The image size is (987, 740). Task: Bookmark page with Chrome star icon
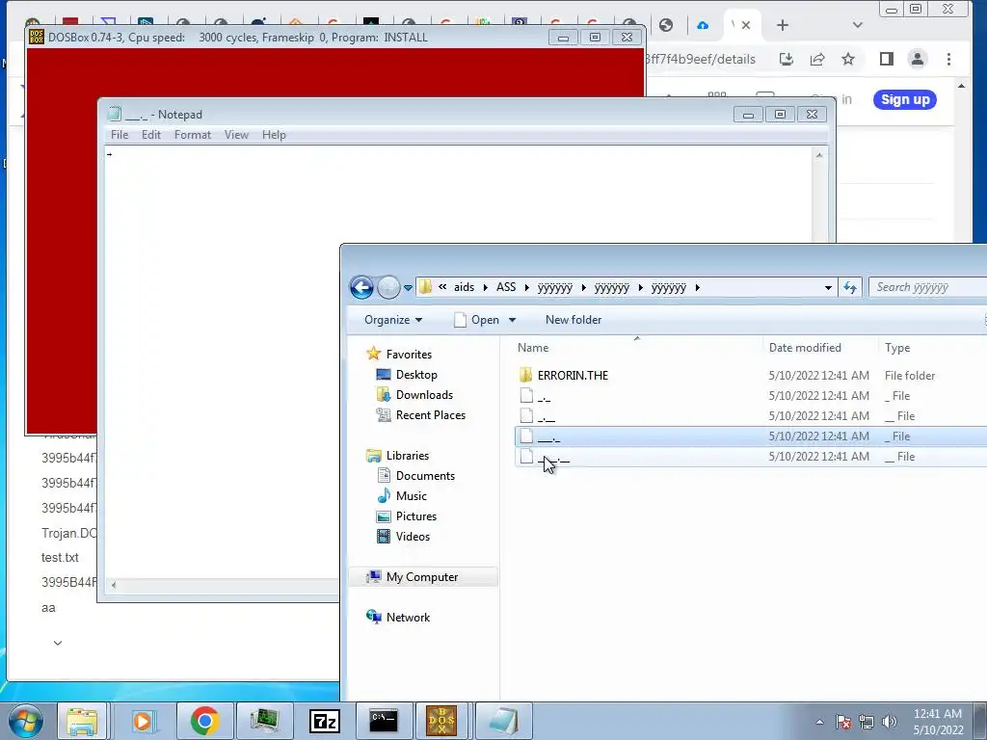[x=848, y=59]
